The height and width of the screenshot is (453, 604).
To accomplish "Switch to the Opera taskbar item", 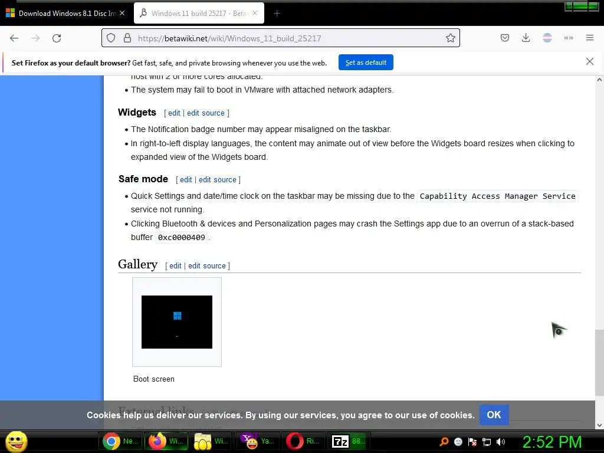I will (x=303, y=441).
